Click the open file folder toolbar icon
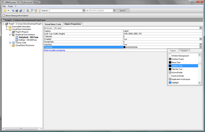The height and width of the screenshot is (132, 205). (x=5, y=10)
